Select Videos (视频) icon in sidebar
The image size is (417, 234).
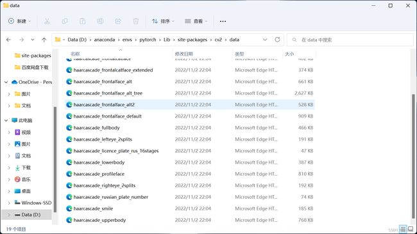click(17, 132)
